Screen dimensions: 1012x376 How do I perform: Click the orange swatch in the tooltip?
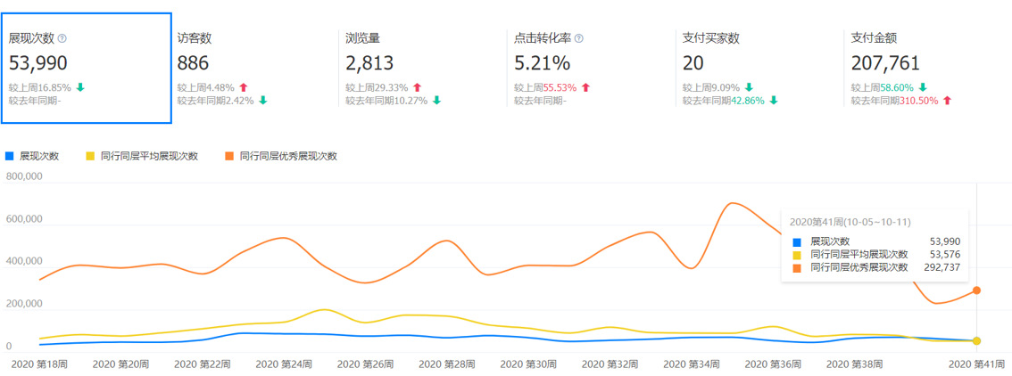(797, 267)
